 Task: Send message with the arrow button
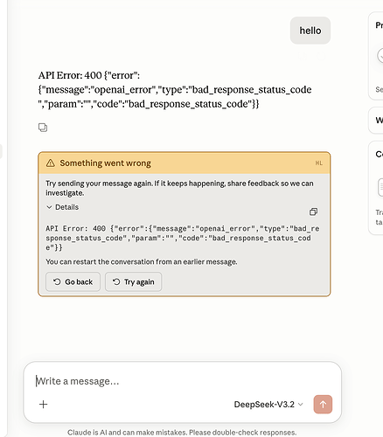pyautogui.click(x=323, y=404)
